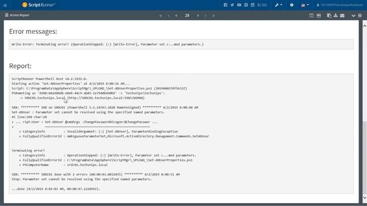Close the report with the circle X icon
This screenshot has height=206, width=367.
360,15
